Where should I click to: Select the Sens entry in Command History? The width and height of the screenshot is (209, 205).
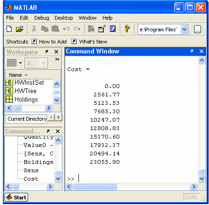point(31,170)
